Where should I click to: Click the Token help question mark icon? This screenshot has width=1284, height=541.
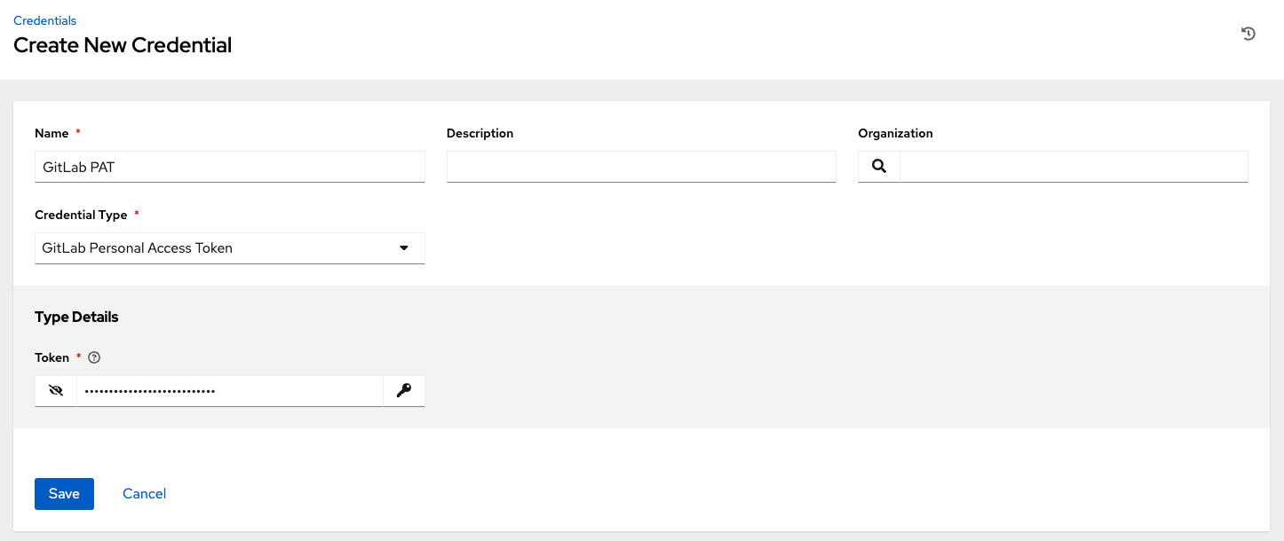(95, 357)
